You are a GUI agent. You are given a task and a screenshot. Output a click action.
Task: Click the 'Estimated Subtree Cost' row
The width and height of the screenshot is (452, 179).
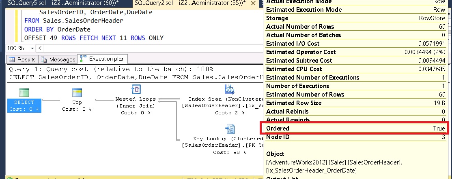tap(355, 60)
